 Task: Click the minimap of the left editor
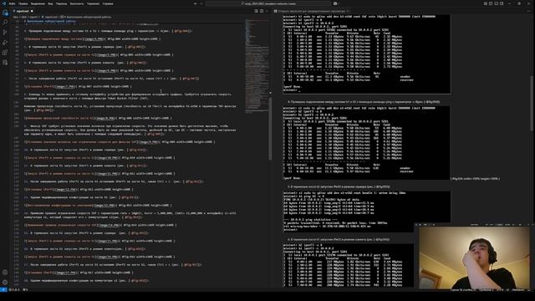tap(257, 67)
